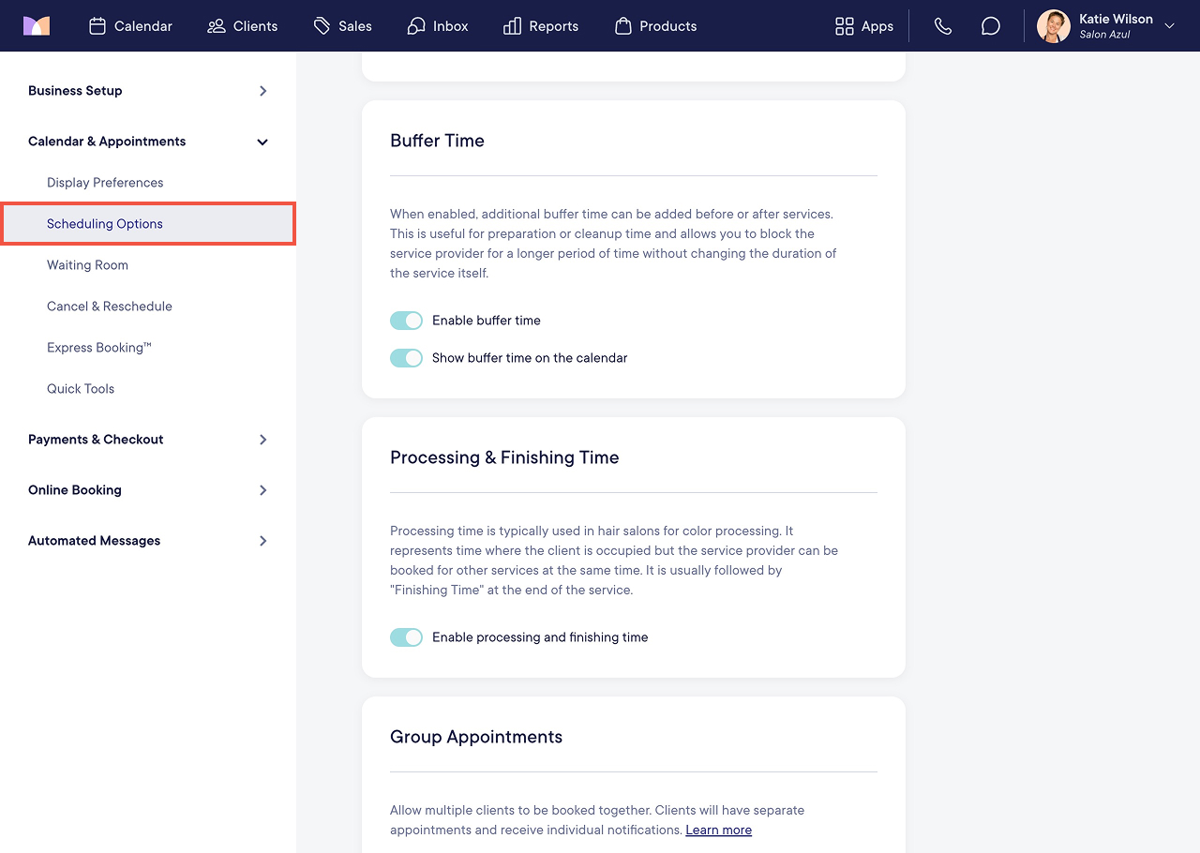Open the Products shopping bag icon
Image resolution: width=1200 pixels, height=853 pixels.
[623, 26]
